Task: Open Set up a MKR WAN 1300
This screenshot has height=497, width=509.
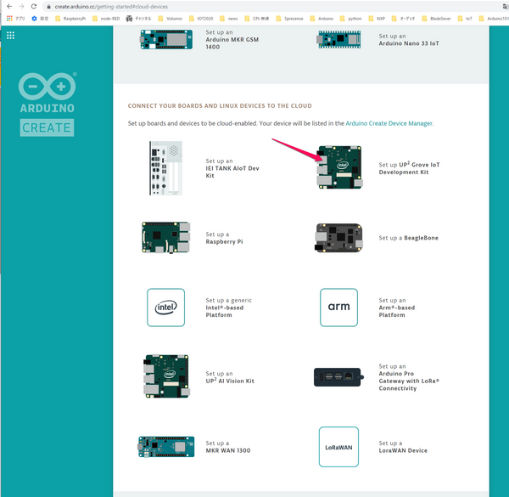Action: (x=228, y=447)
